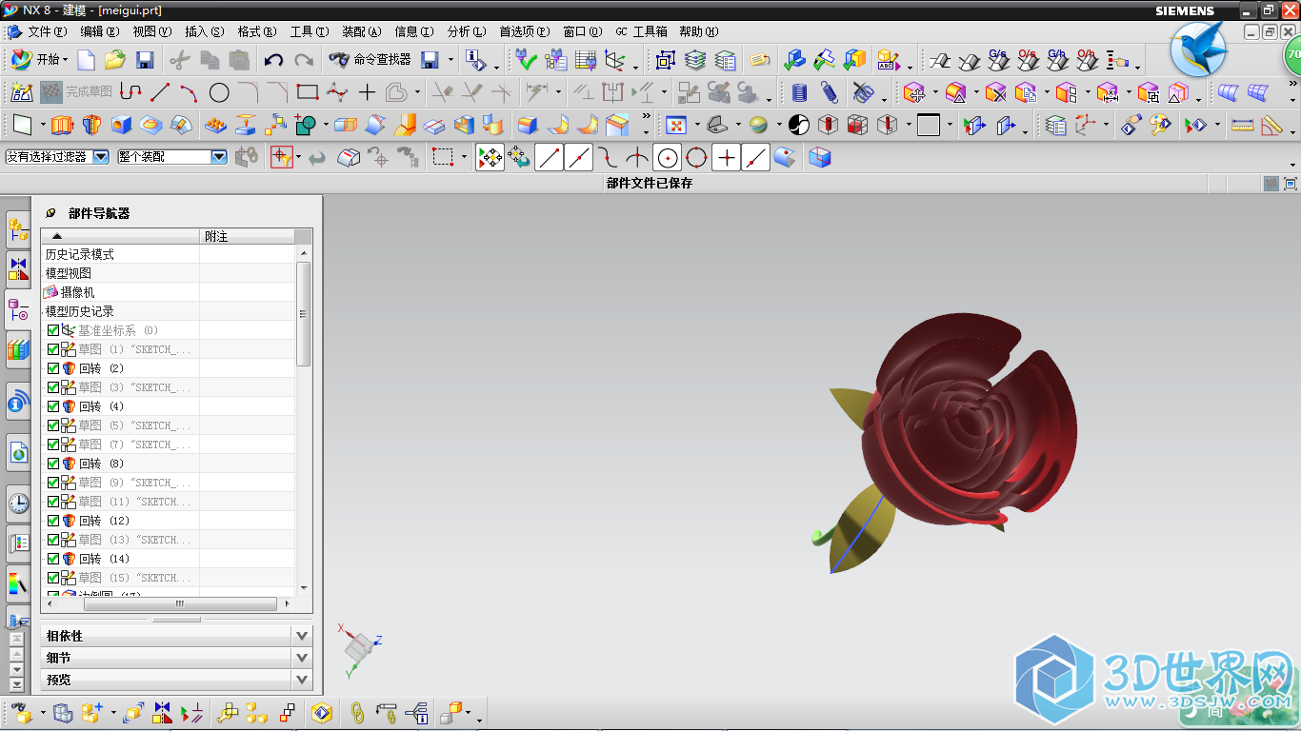This screenshot has width=1301, height=731.
Task: Click the navigator vertical scrollbar
Action: [304, 314]
